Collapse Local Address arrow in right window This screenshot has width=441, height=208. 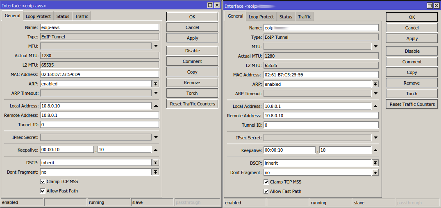tap(375, 106)
